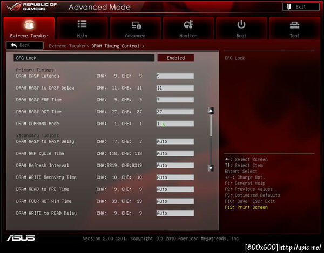This screenshot has width=324, height=253.
Task: Click the vertical scrollbar thumb
Action: click(x=211, y=126)
